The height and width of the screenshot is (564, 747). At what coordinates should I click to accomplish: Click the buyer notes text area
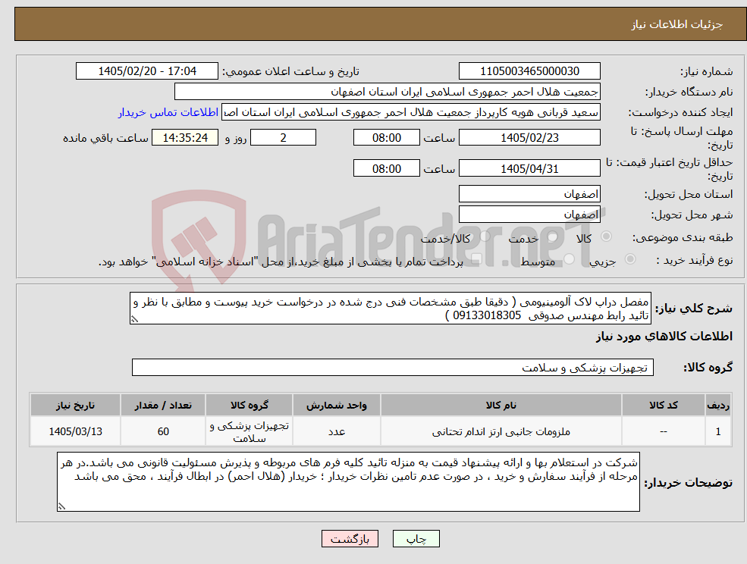coord(348,482)
